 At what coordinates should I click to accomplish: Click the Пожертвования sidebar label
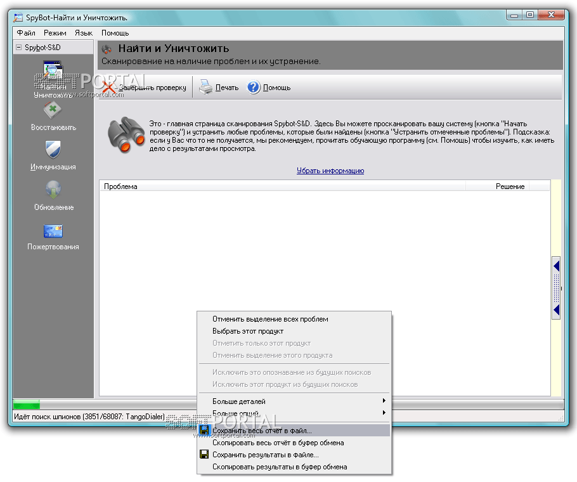[53, 247]
